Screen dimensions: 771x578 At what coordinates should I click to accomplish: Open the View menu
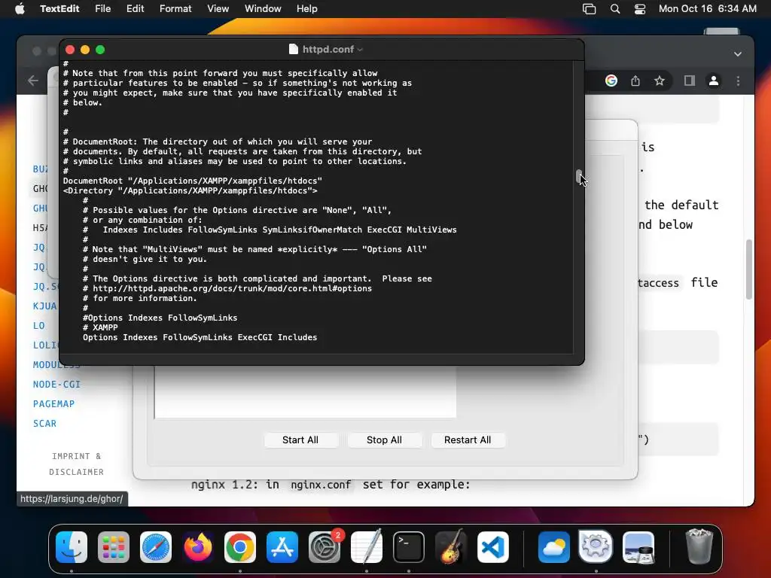[x=218, y=9]
